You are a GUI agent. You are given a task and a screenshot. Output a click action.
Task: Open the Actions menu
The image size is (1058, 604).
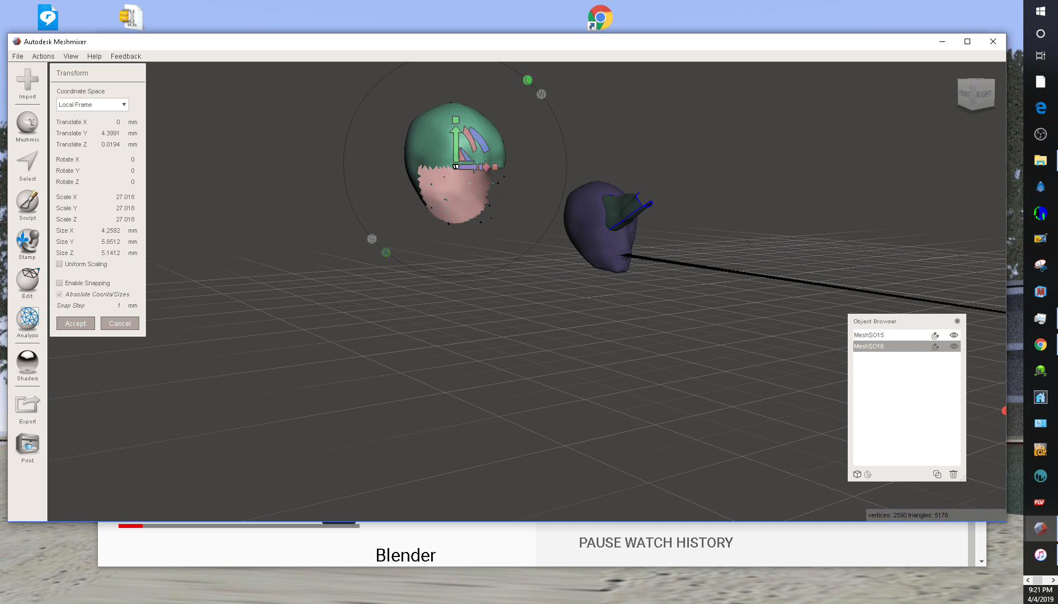[43, 56]
